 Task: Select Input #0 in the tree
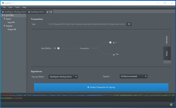[12, 22]
